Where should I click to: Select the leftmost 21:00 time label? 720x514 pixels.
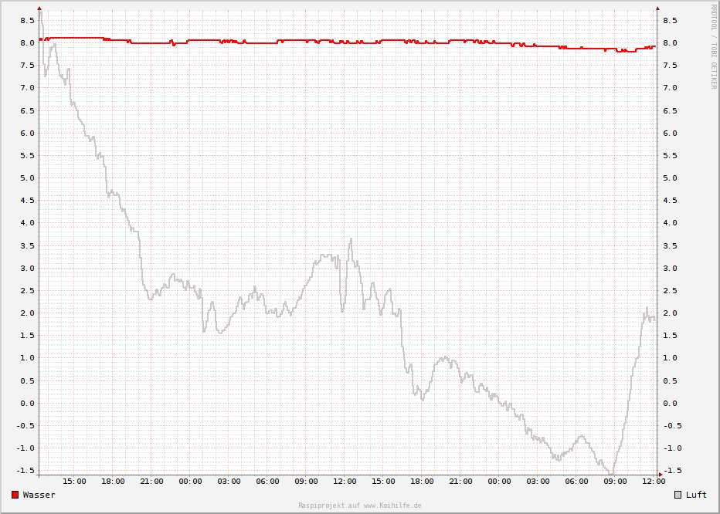tap(151, 482)
